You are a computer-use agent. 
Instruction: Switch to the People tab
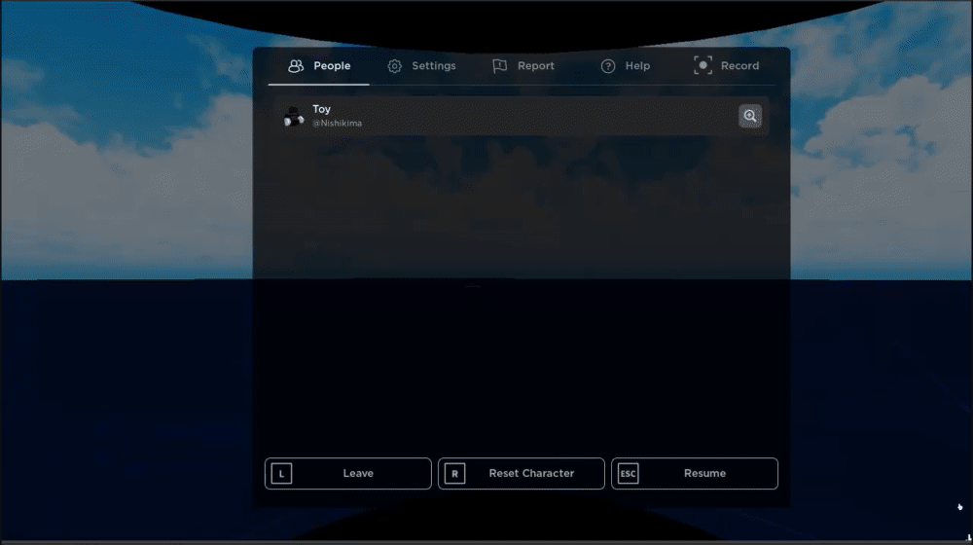(319, 66)
